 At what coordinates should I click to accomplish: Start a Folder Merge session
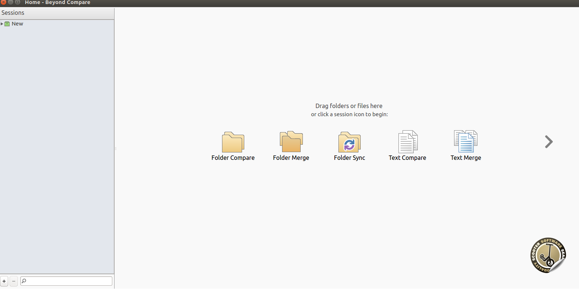click(291, 146)
